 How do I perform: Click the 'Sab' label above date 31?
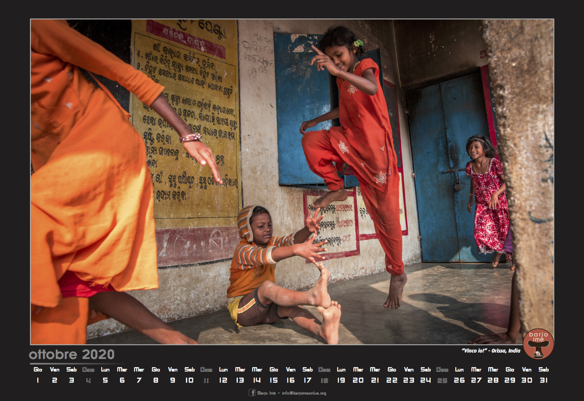pos(544,369)
